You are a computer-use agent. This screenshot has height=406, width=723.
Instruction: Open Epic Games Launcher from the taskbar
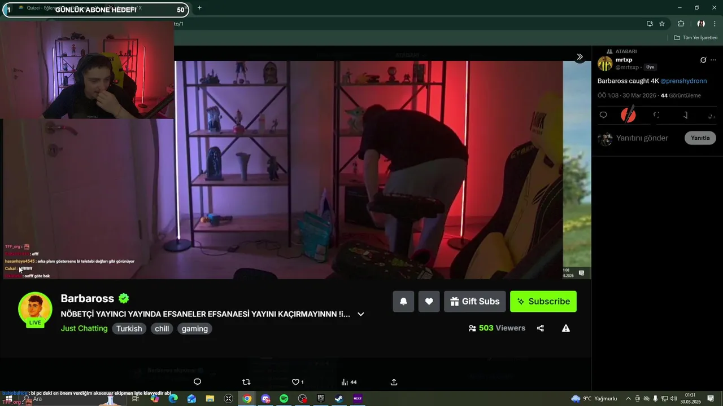(x=320, y=399)
